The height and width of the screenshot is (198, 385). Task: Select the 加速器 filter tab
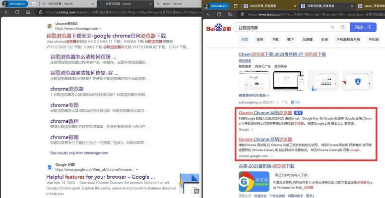click(308, 39)
